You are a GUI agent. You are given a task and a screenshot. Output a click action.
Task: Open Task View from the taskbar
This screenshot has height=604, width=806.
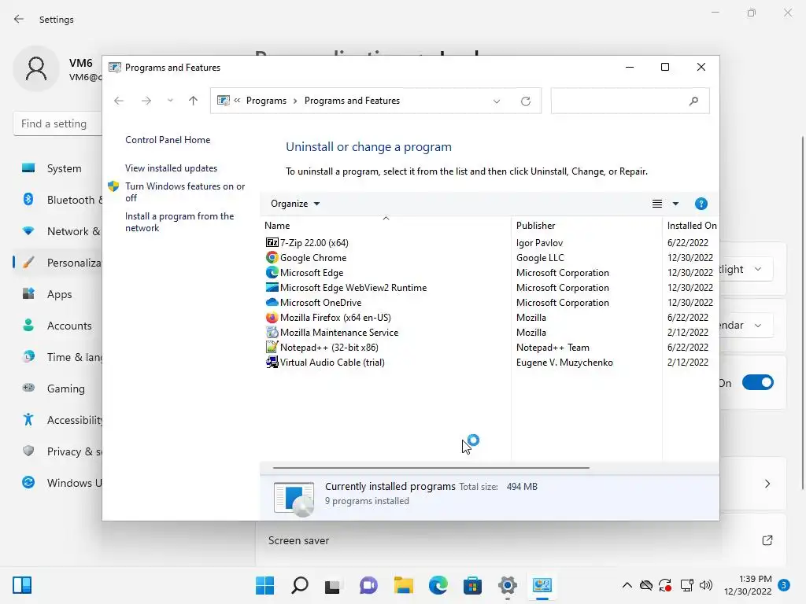[x=333, y=585]
